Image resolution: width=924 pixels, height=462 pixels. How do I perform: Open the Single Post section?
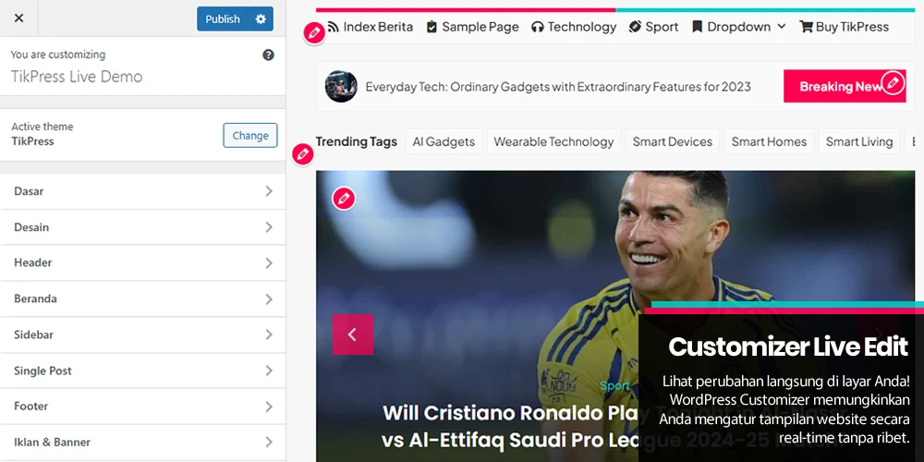tap(142, 371)
